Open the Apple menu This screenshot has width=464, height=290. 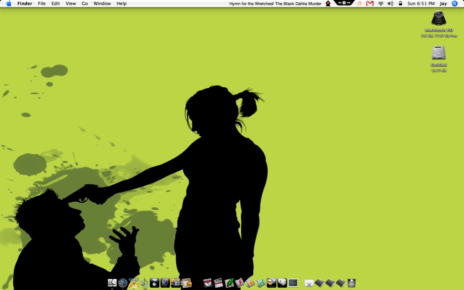9,4
